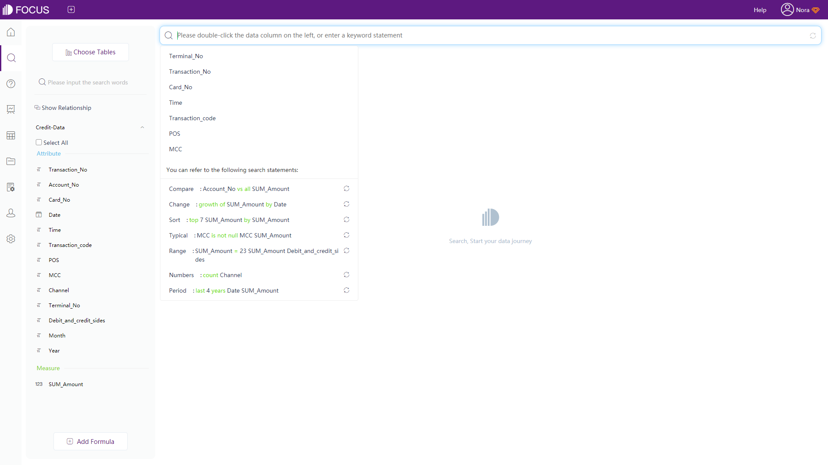Click the FOCUS logo
The width and height of the screenshot is (828, 465).
pos(26,9)
